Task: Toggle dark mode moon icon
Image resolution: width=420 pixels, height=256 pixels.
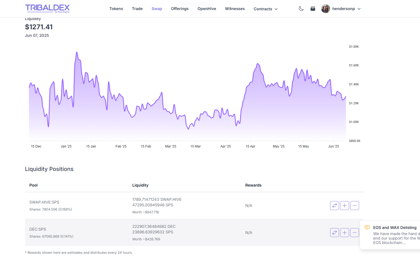Action: 301,9
